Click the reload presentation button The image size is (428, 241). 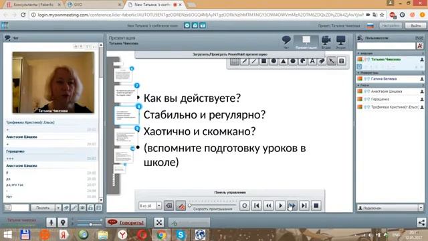tap(245, 206)
